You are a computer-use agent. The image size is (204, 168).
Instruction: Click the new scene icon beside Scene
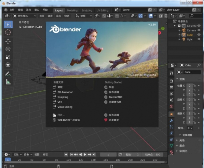(150, 10)
